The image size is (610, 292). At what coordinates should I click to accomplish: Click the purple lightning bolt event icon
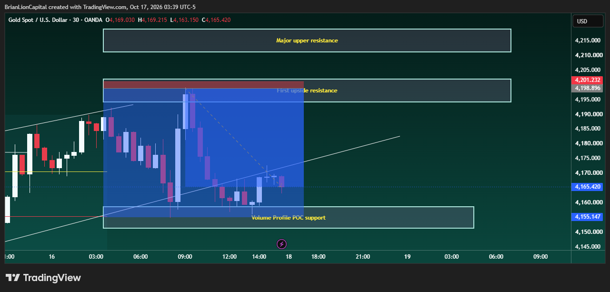(x=281, y=244)
